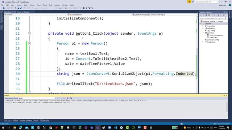Viewport: 232px width, 130px height.
Task: Switch to the Package Manager Console tab
Action: [29, 120]
